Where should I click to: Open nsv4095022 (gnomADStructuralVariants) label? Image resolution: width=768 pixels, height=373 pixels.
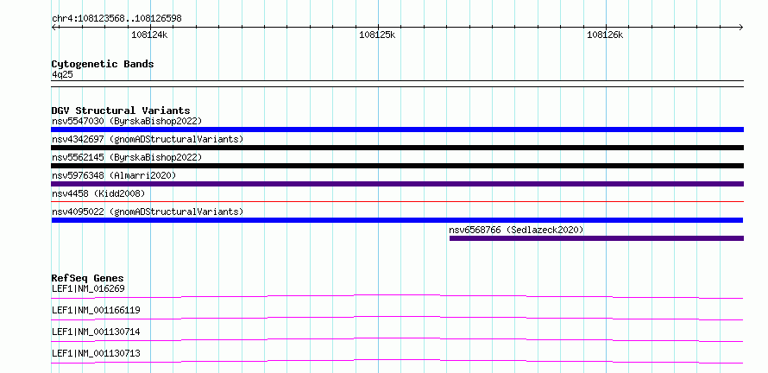pos(148,212)
